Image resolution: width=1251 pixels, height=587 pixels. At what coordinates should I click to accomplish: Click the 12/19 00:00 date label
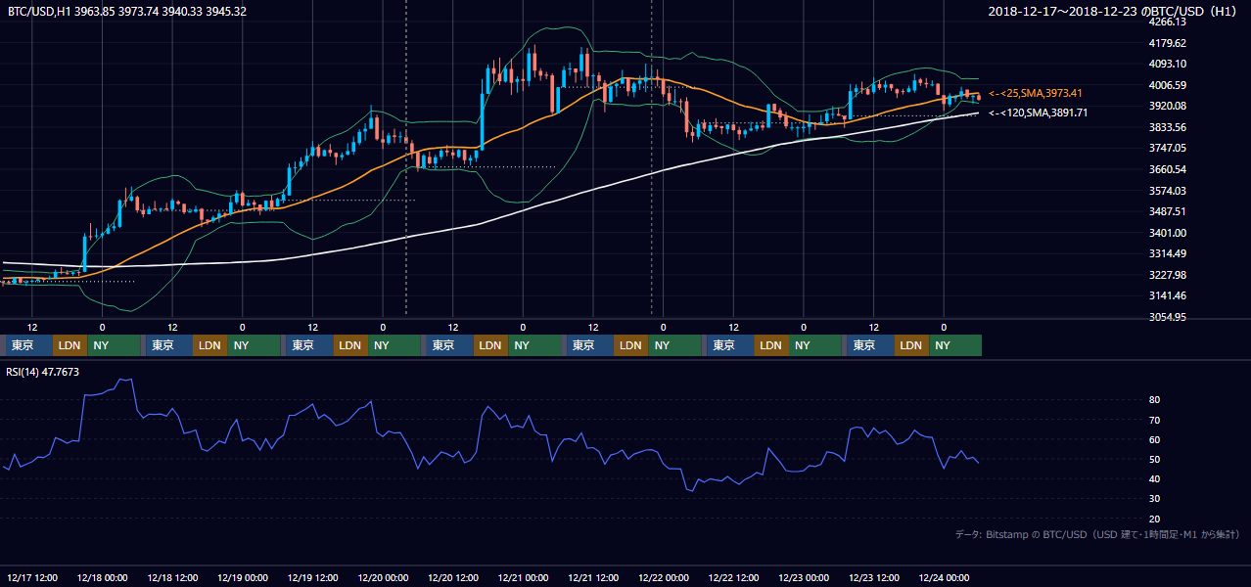point(243,578)
